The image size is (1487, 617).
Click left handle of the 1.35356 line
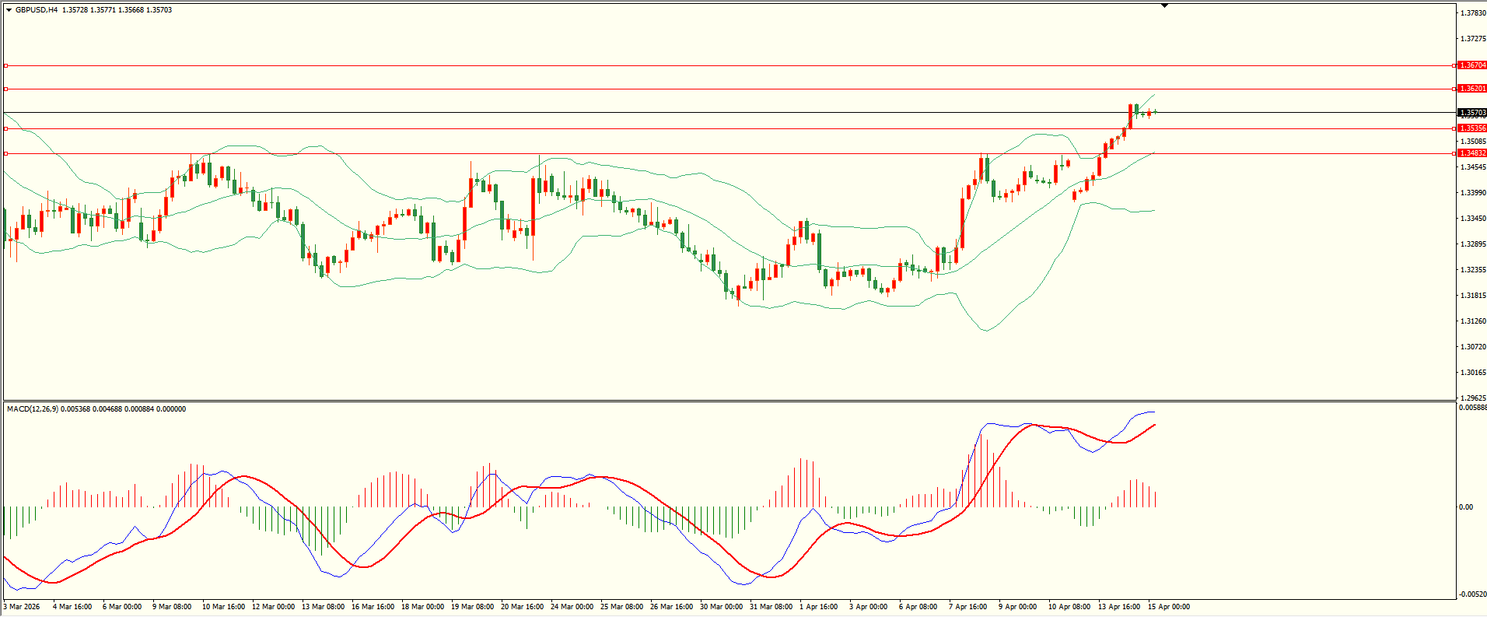coord(5,128)
